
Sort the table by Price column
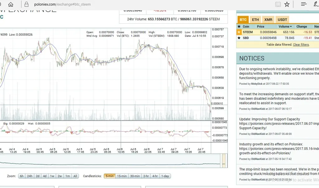(x=260, y=26)
